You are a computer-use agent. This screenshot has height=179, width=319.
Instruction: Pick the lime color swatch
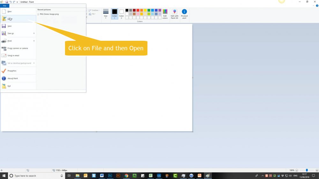[x=149, y=14]
